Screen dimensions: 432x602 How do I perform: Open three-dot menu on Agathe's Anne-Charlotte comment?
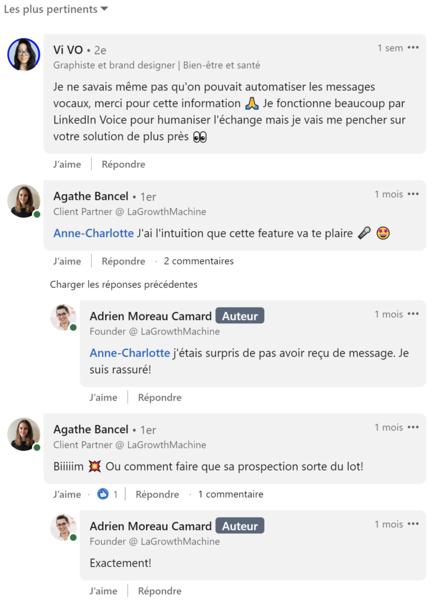413,194
